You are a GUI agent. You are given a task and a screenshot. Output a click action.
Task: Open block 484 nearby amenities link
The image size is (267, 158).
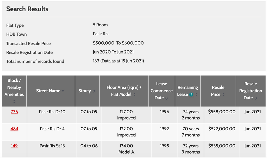pos(14,129)
